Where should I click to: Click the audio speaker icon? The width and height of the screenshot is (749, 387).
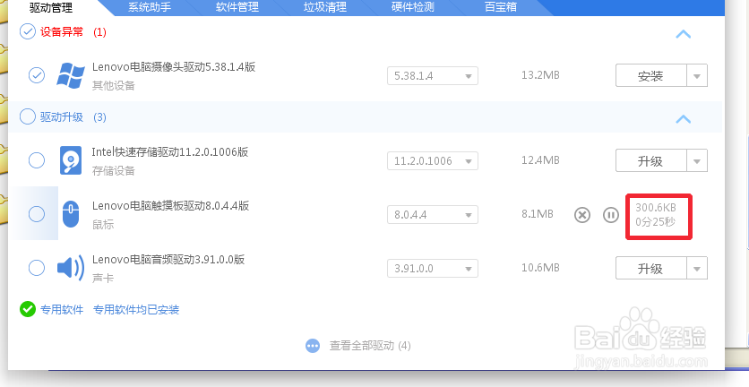(x=71, y=268)
